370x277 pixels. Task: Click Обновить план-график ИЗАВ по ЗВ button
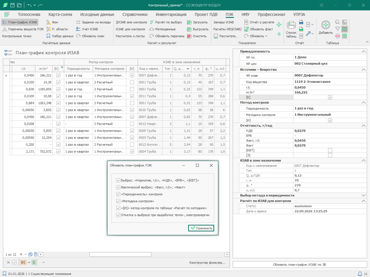click(x=300, y=265)
